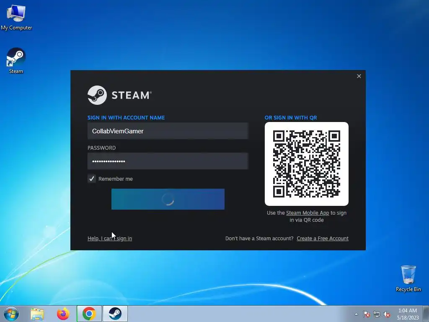Viewport: 429px width, 322px height.
Task: Open the Windows Start menu orb
Action: coord(11,314)
